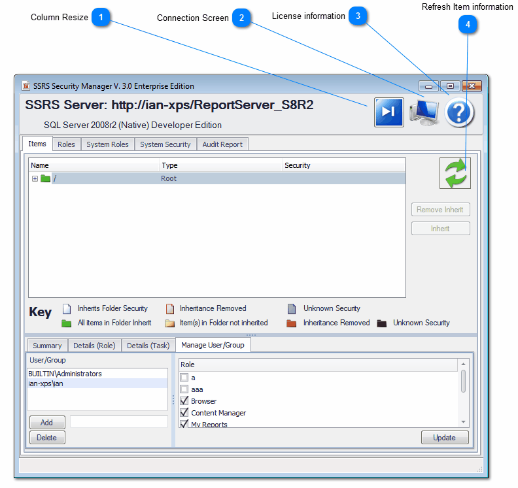Viewport: 518px width, 488px height.
Task: Open the System Roles tab
Action: click(x=107, y=144)
